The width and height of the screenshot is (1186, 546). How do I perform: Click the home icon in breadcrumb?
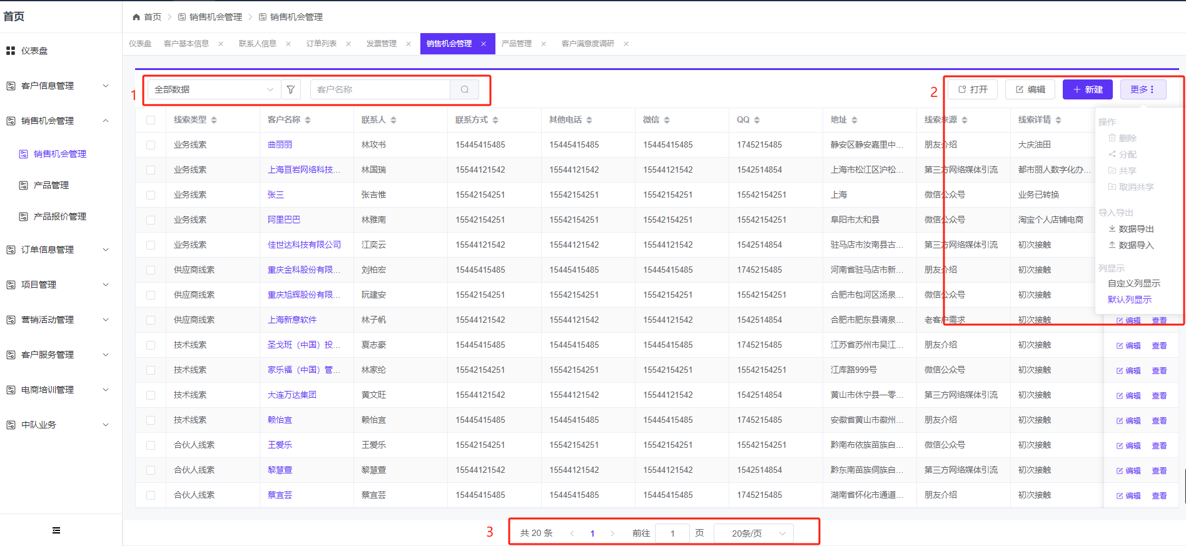pyautogui.click(x=136, y=17)
